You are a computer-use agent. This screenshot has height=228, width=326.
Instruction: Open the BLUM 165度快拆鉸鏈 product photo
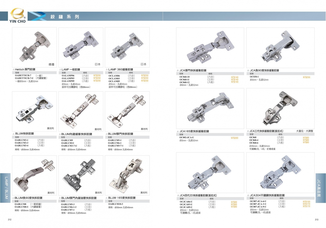pos(127,175)
